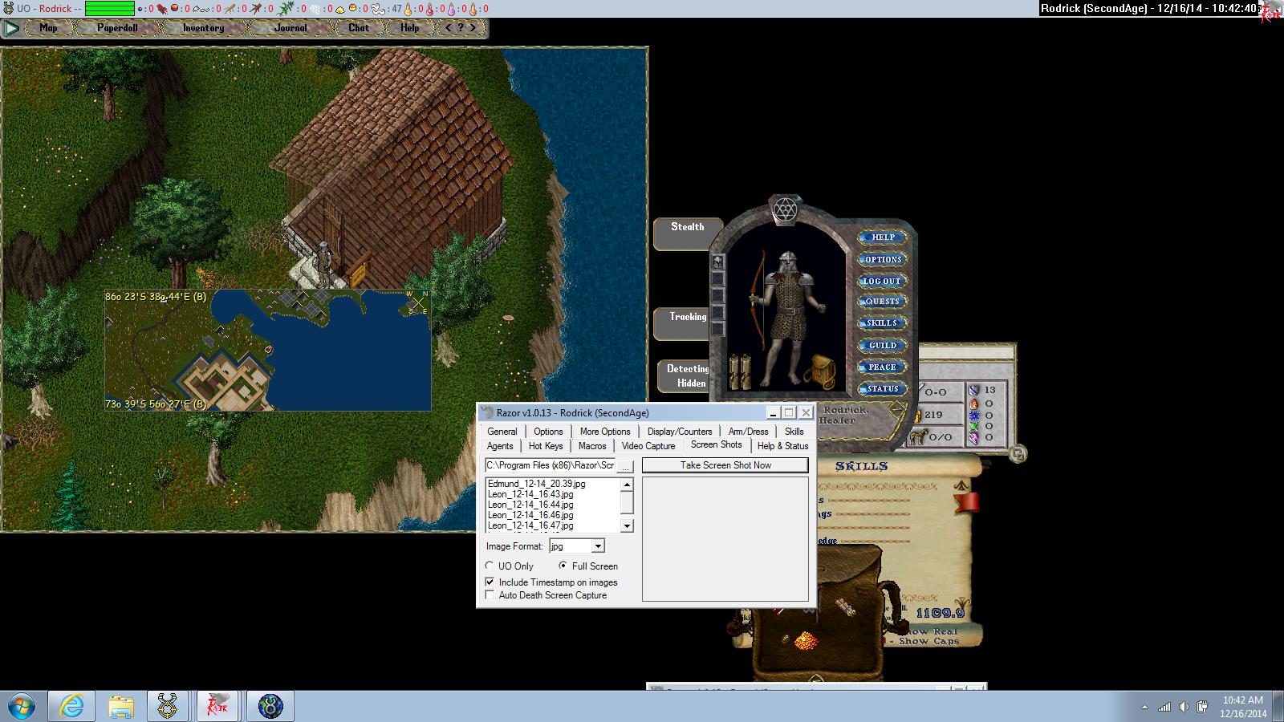Select the Full Screen radio button

(x=563, y=566)
